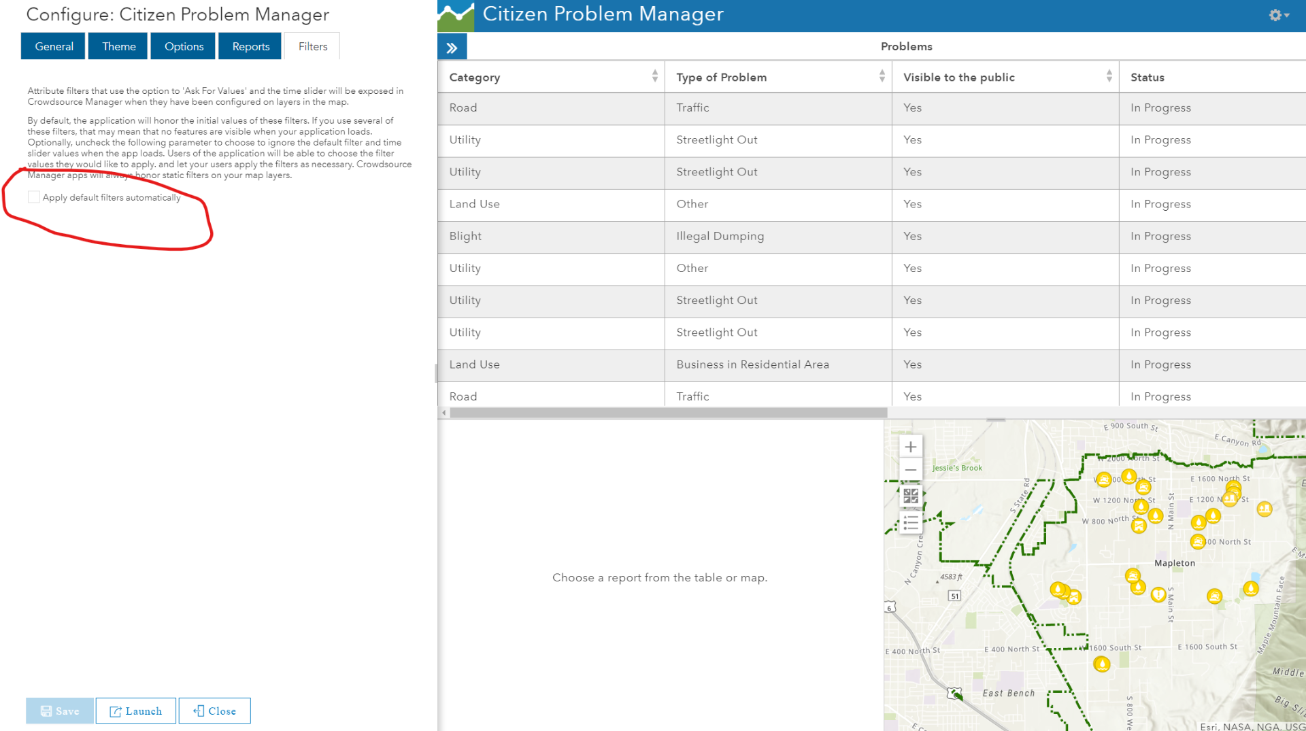
Task: Click the Citizen Problem Manager logo icon
Action: (x=456, y=16)
